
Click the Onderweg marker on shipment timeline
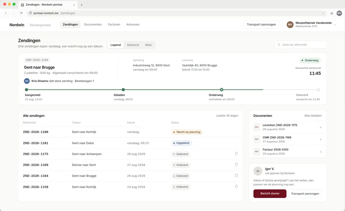pyautogui.click(x=222, y=90)
